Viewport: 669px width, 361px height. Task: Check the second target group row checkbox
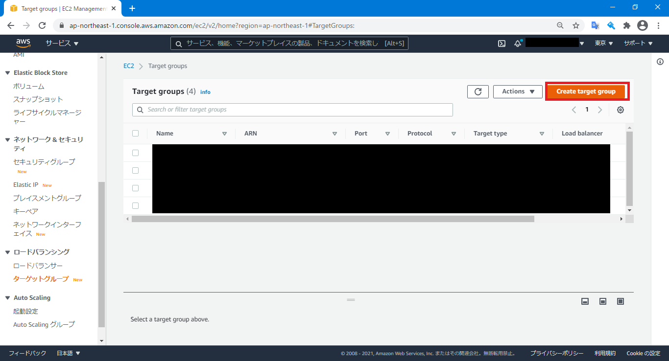136,170
